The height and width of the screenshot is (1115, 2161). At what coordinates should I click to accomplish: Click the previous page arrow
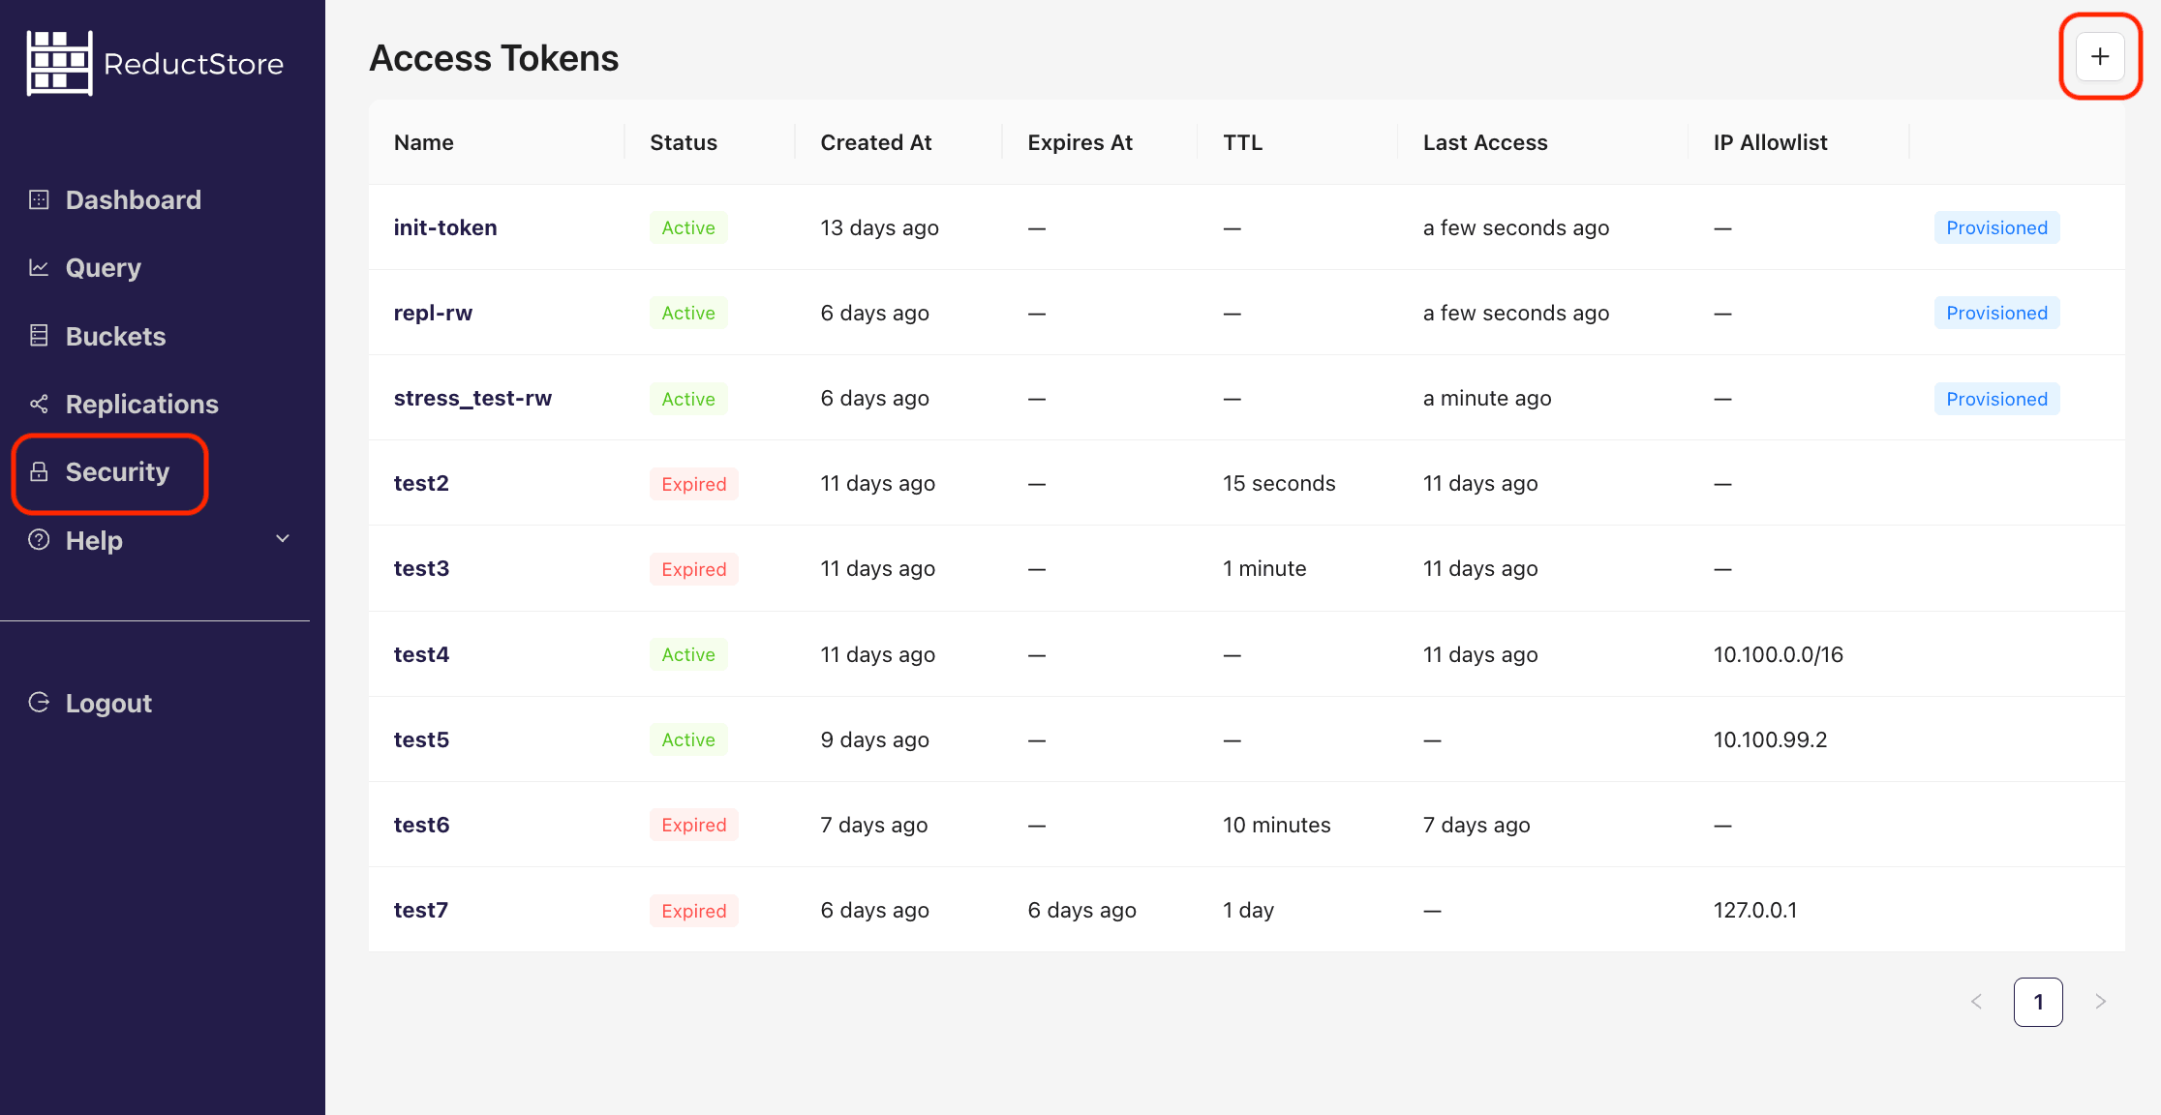1976,1002
